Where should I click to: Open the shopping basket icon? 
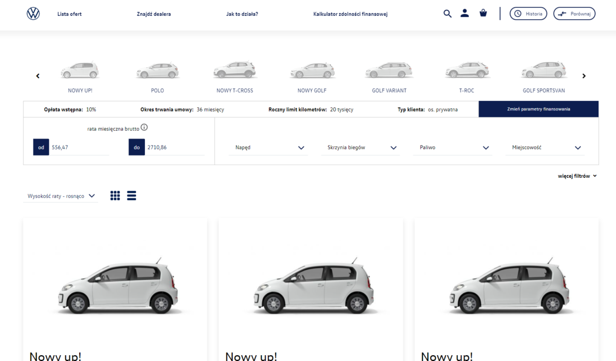[483, 13]
